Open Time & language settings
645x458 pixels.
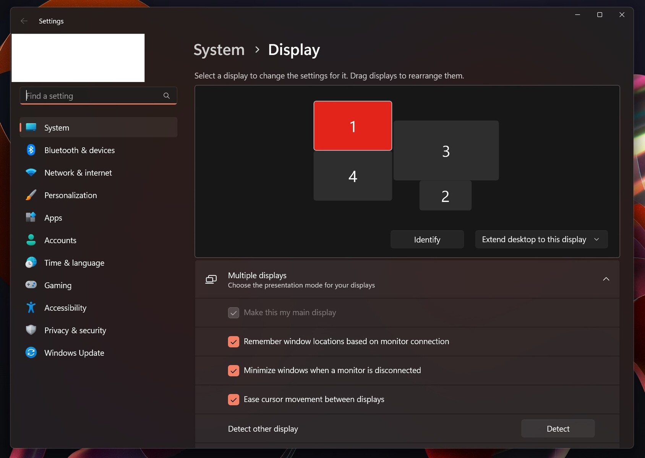coord(99,263)
